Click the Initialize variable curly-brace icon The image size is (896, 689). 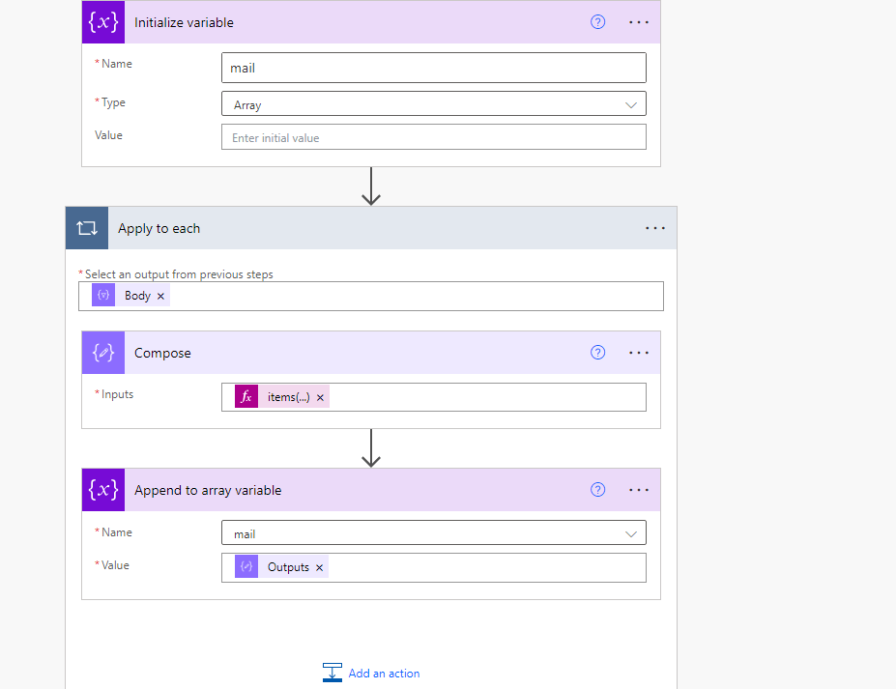(x=103, y=21)
